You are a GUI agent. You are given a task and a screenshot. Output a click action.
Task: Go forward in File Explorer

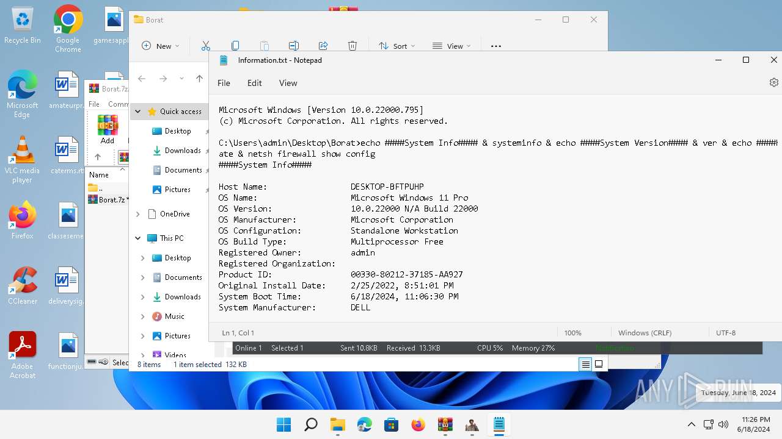point(163,79)
